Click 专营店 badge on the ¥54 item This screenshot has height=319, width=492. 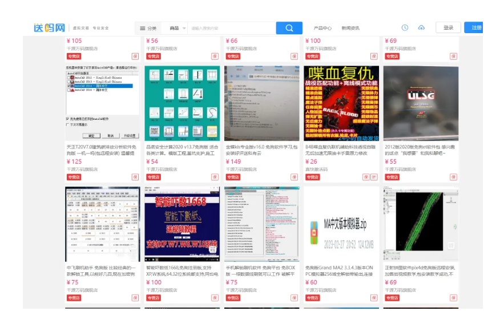point(154,177)
